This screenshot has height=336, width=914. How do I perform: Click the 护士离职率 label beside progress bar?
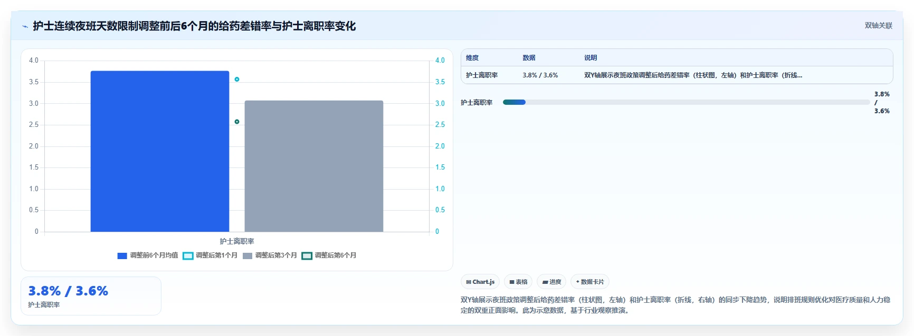477,103
